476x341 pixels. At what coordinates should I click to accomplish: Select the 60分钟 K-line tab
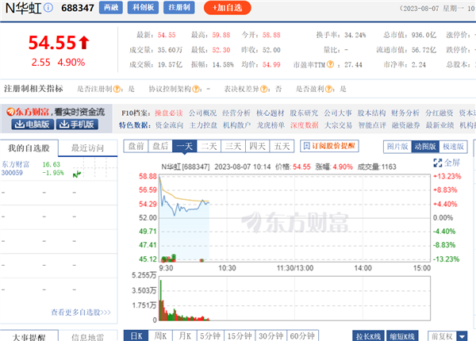coord(303,335)
